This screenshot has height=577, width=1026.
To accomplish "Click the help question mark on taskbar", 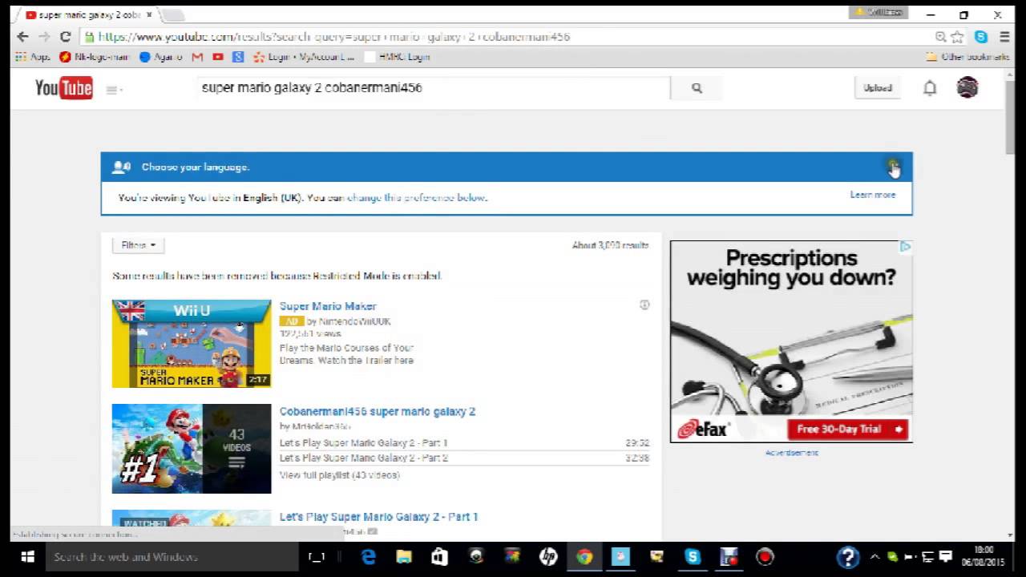I will (x=847, y=557).
